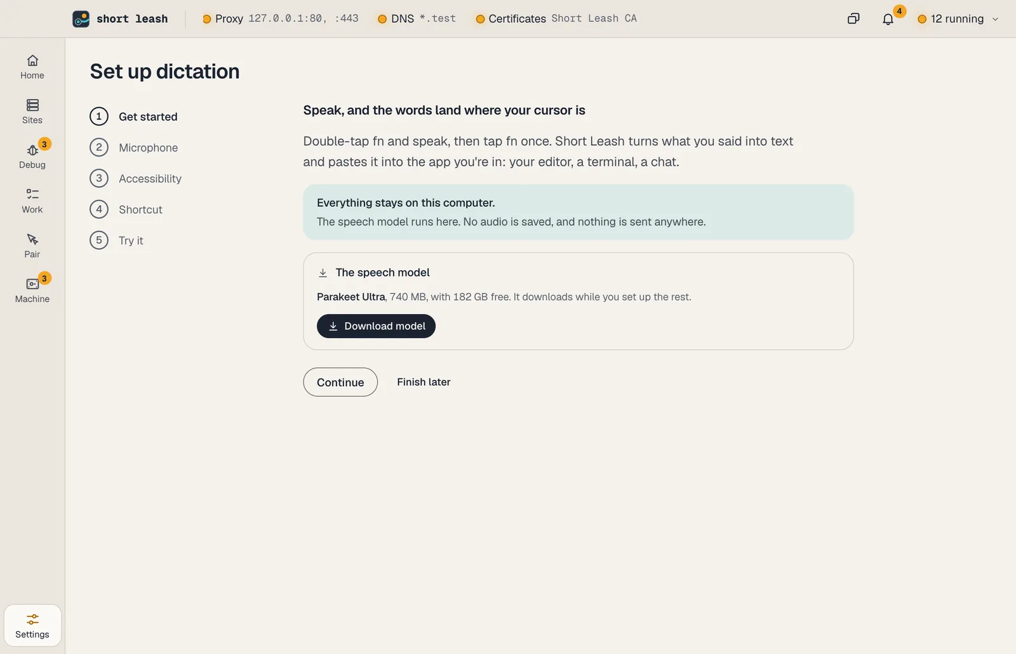Open the Sites section in sidebar
The image size is (1016, 654).
click(x=32, y=112)
